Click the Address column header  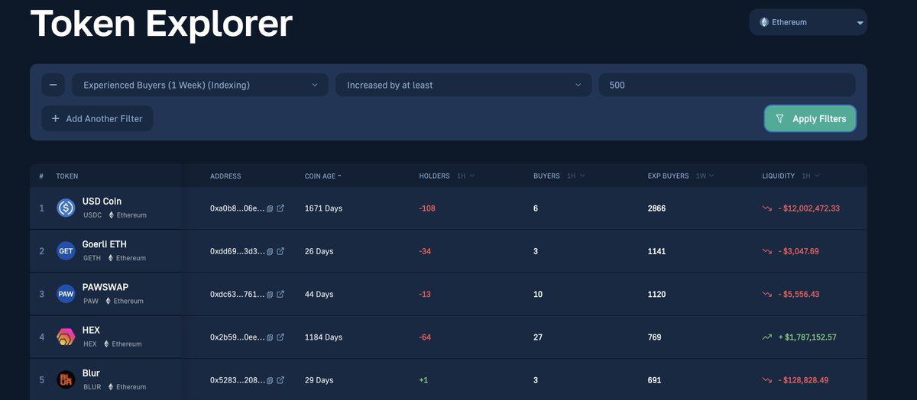[225, 176]
